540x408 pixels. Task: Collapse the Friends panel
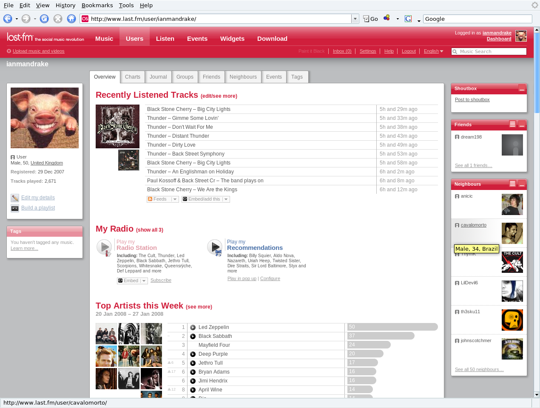pos(522,125)
